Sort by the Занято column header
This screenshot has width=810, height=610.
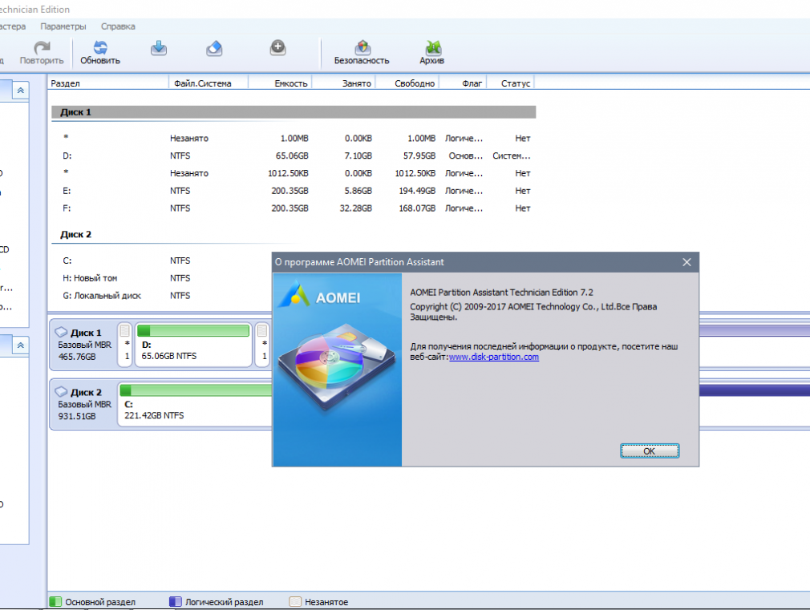(344, 83)
